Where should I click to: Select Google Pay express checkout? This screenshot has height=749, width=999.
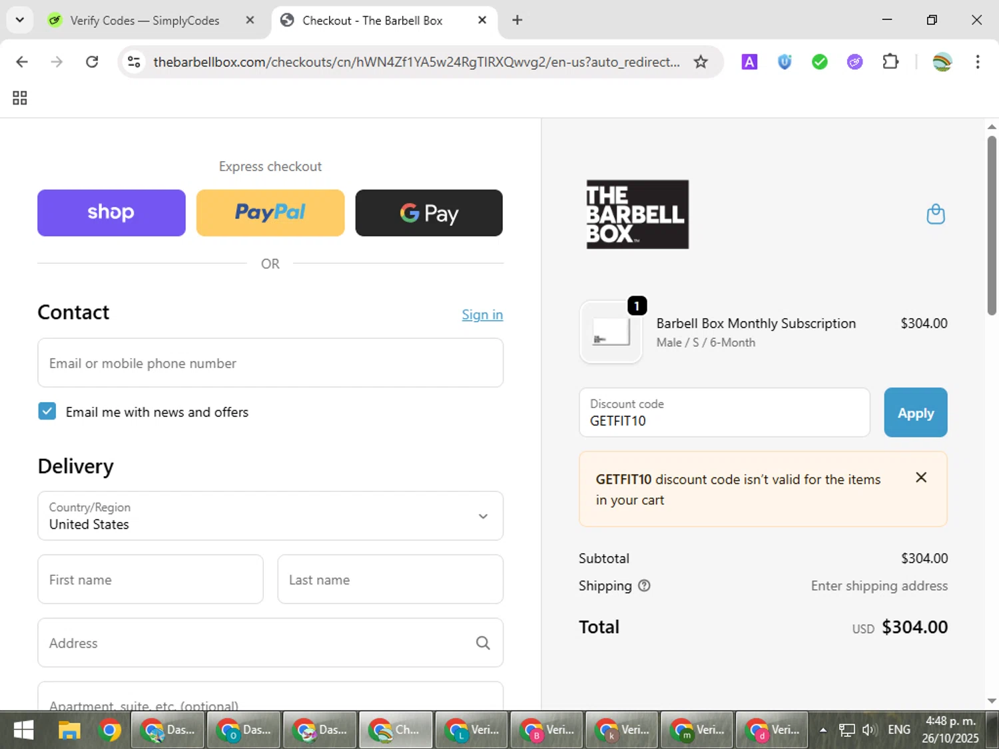pos(429,212)
